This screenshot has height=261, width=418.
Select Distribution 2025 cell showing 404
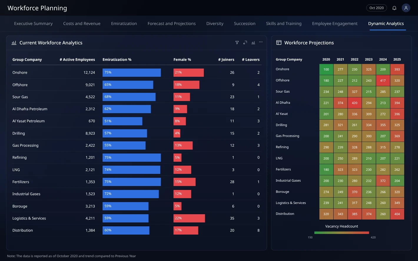[x=397, y=214]
